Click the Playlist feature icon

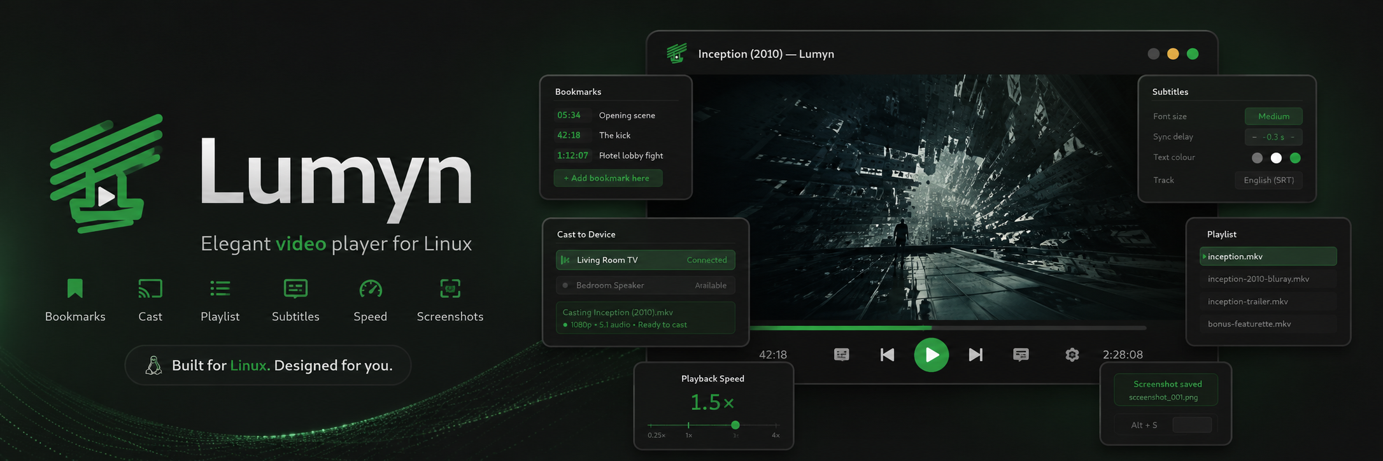point(220,288)
